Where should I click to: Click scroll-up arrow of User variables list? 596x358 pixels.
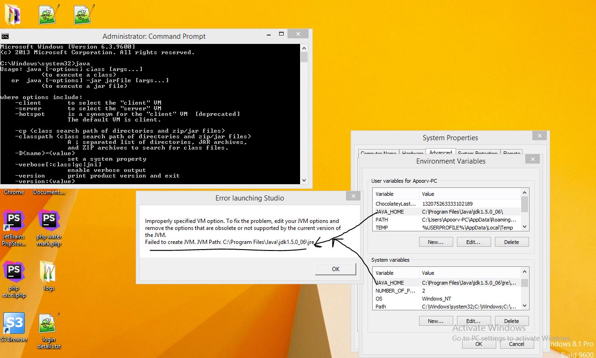(x=525, y=193)
